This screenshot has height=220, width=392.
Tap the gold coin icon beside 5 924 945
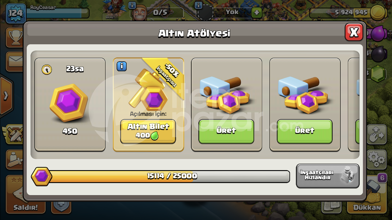pos(378,13)
